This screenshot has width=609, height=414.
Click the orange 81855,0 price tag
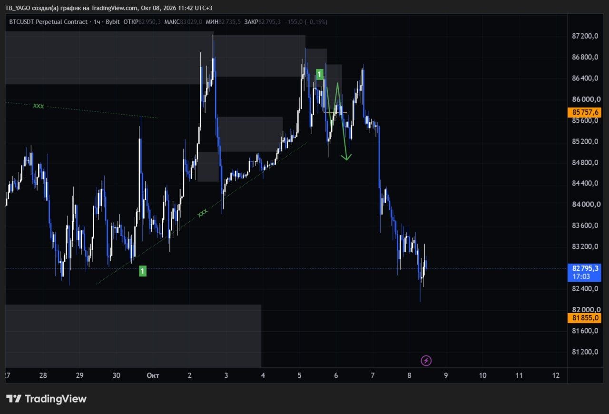click(x=586, y=318)
